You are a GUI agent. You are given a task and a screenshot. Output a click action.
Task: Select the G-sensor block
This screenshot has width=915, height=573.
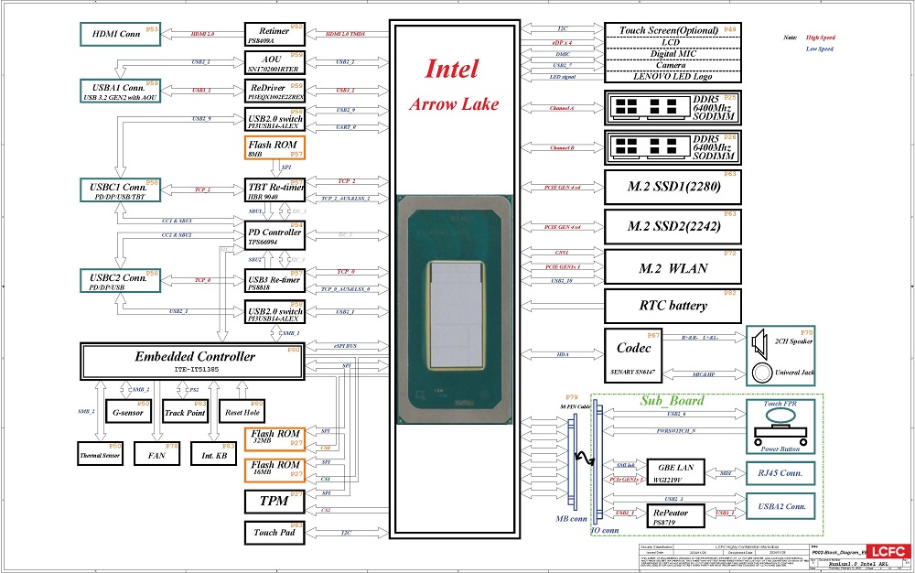point(128,411)
